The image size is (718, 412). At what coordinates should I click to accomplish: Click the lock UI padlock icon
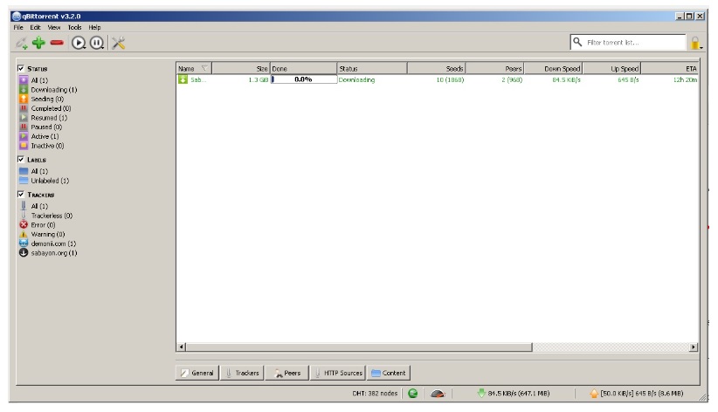pos(695,43)
